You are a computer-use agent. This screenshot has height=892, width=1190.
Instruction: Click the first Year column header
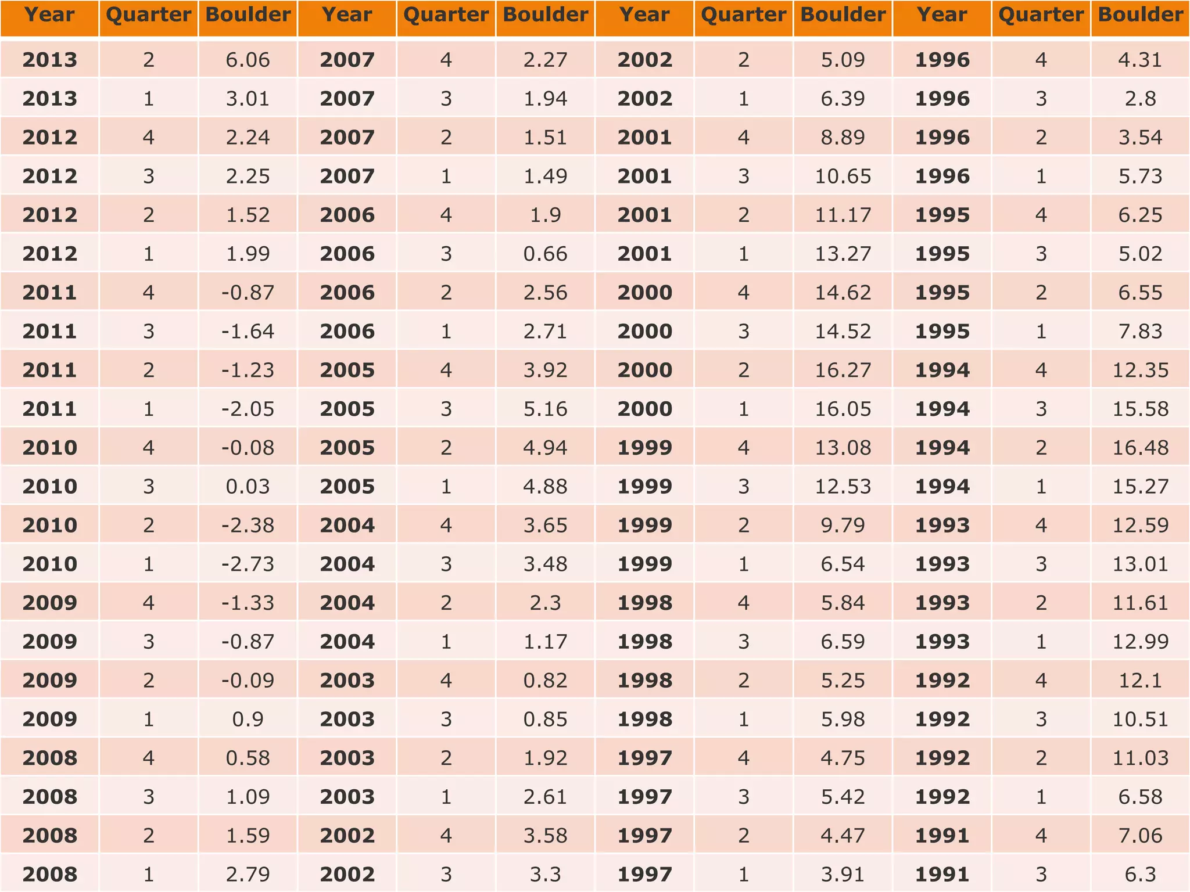(49, 16)
